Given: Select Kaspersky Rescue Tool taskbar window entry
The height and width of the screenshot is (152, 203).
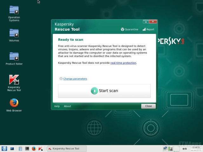Looking at the screenshot, I should [x=67, y=149].
